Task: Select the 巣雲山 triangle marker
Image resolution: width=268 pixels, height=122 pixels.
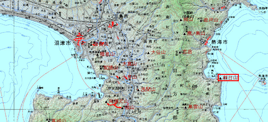Action: 186,108
